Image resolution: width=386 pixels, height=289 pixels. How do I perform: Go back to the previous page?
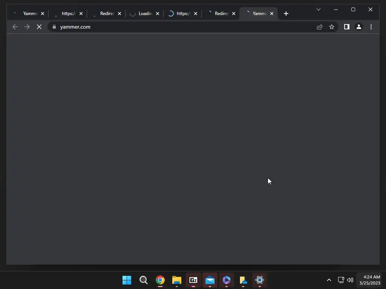[15, 27]
